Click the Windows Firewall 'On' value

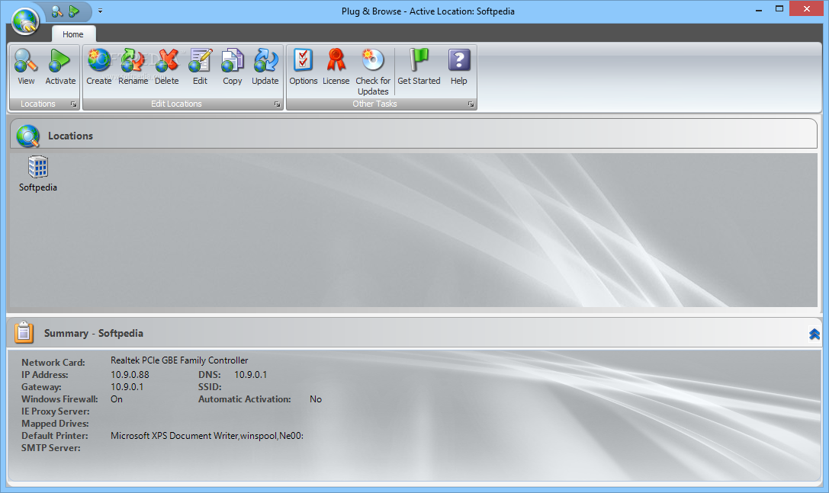[117, 399]
